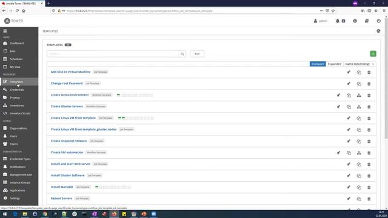
Task: Delete the Create Linux VM from template row
Action: (369, 118)
